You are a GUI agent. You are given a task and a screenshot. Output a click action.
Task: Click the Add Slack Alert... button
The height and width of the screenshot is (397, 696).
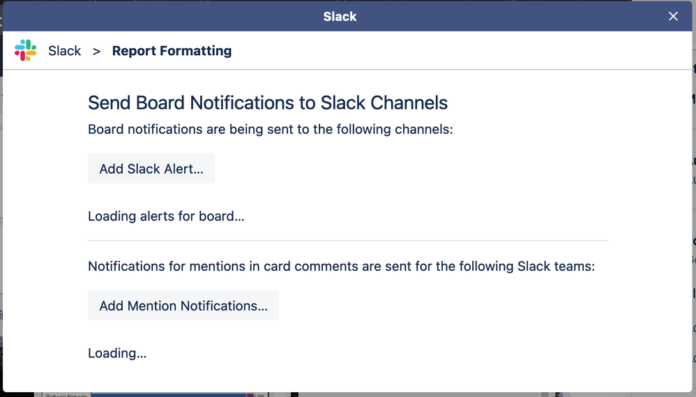point(151,169)
